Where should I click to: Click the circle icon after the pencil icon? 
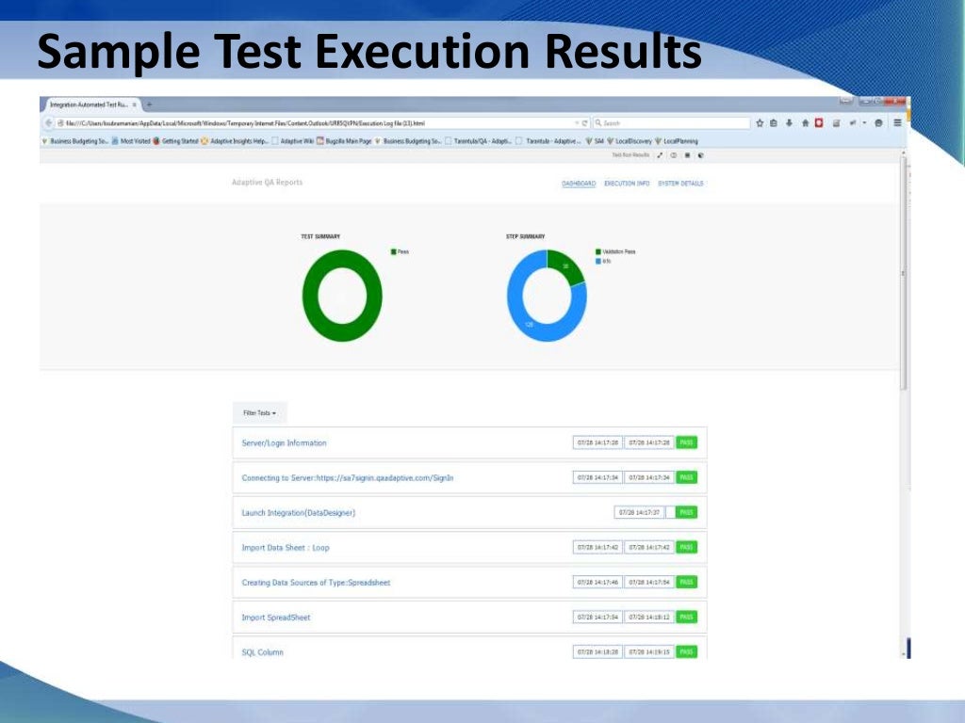click(673, 155)
